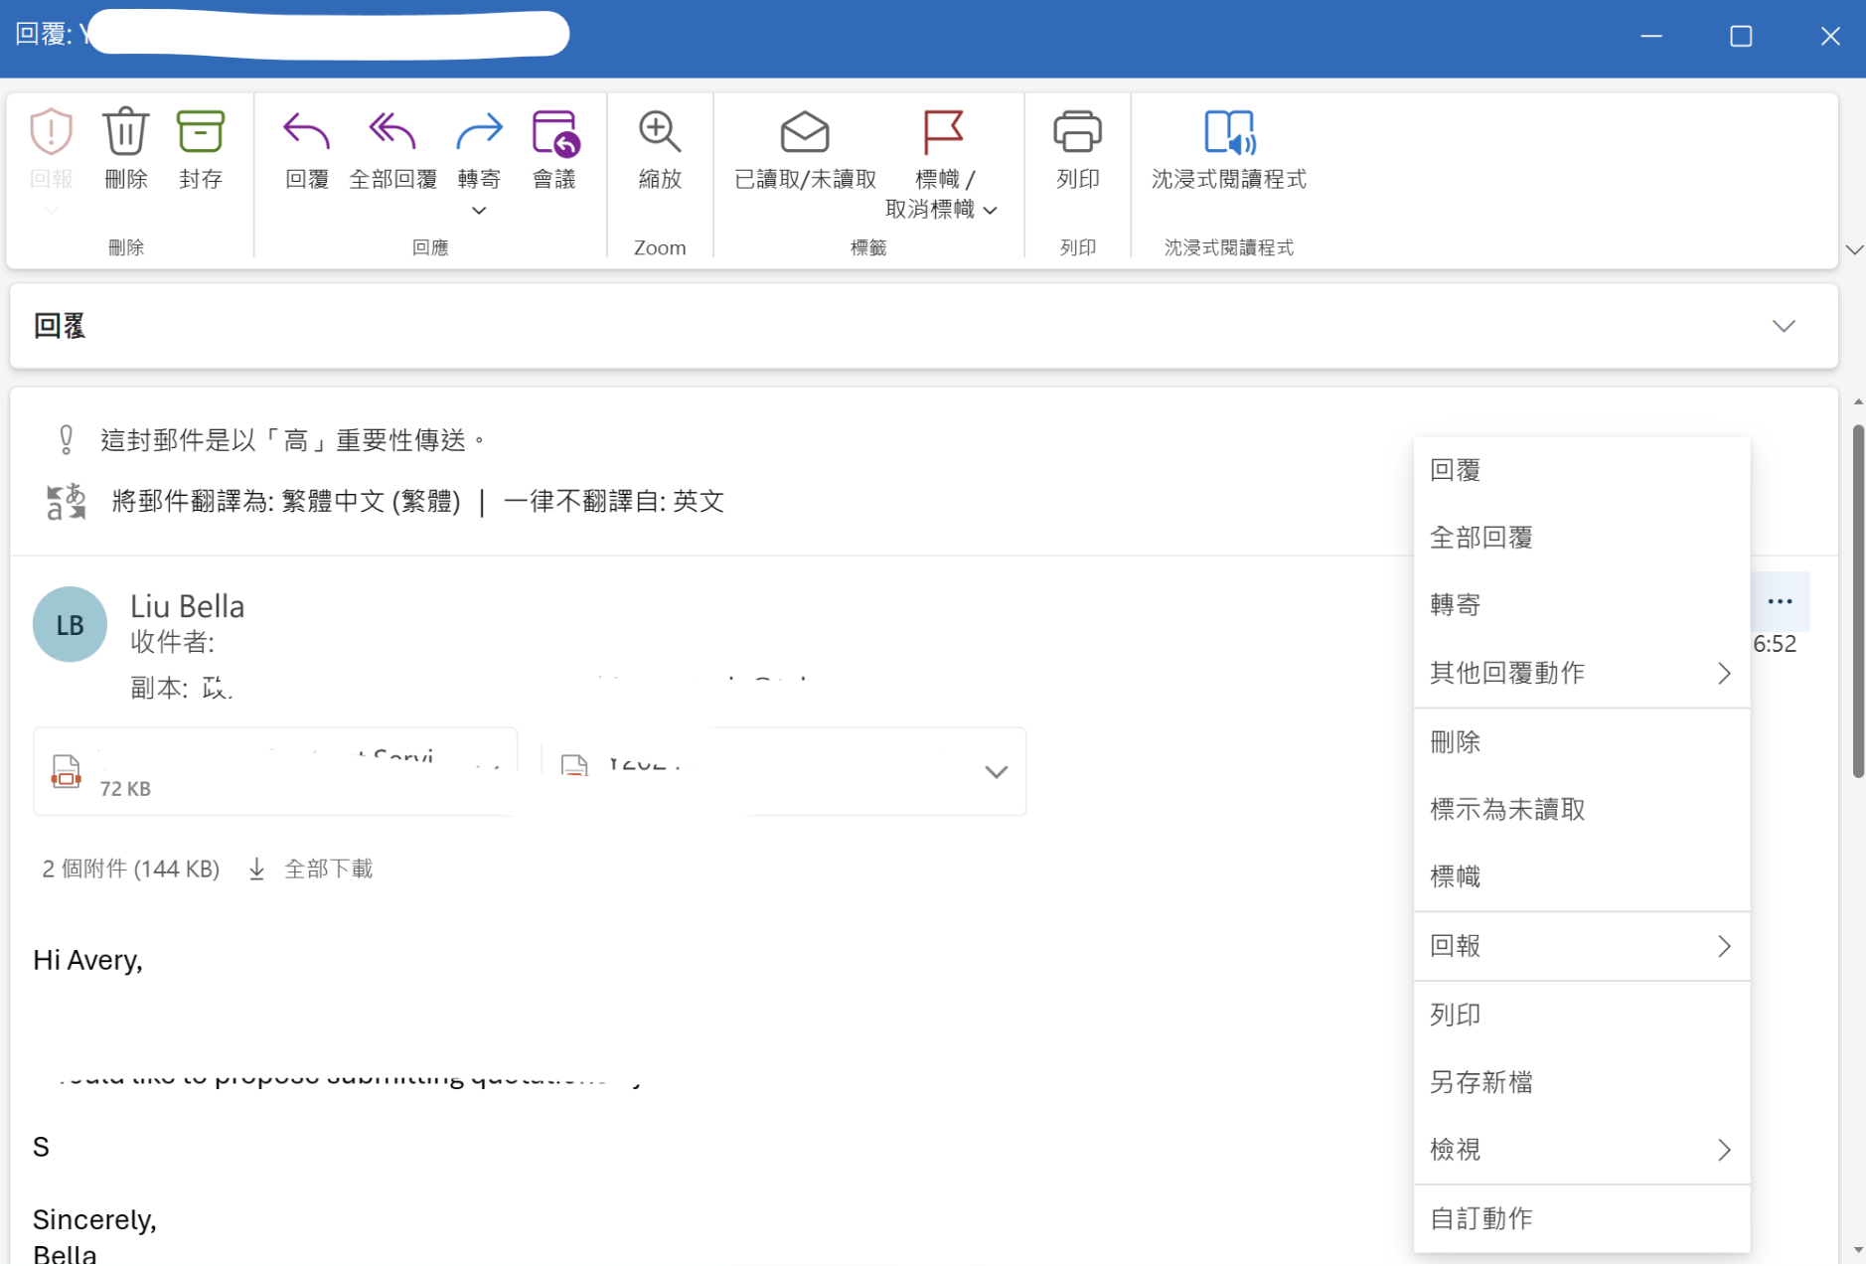Expand the 回覆 subject header chevron

1784,326
